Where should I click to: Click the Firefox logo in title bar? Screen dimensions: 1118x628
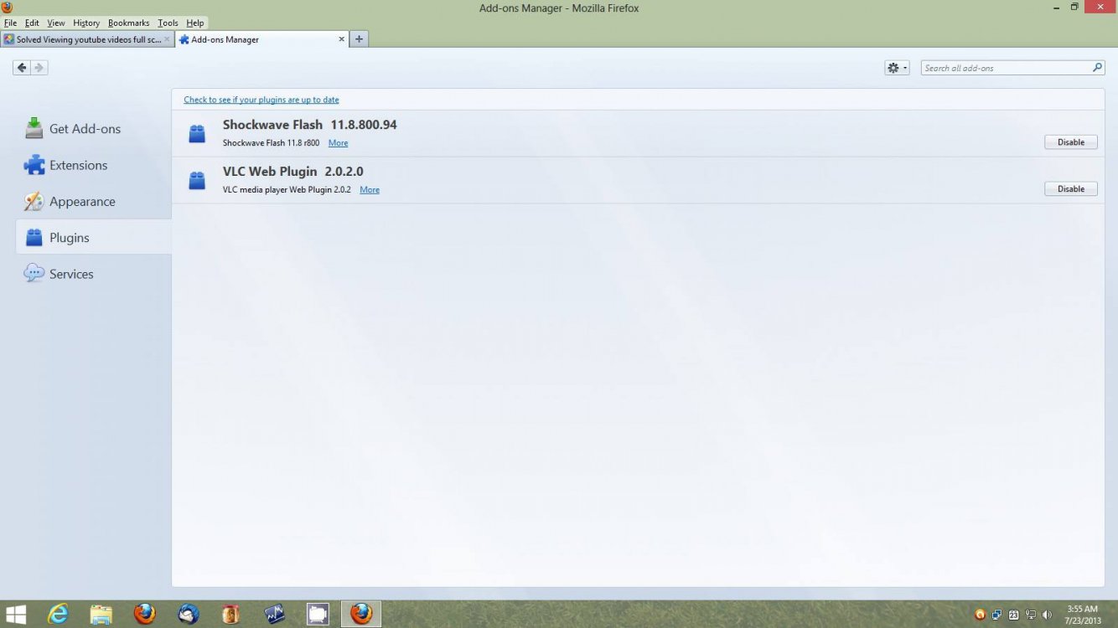(x=8, y=8)
